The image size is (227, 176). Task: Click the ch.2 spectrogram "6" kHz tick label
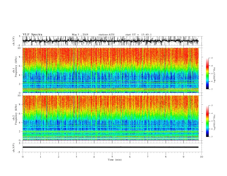20,113
